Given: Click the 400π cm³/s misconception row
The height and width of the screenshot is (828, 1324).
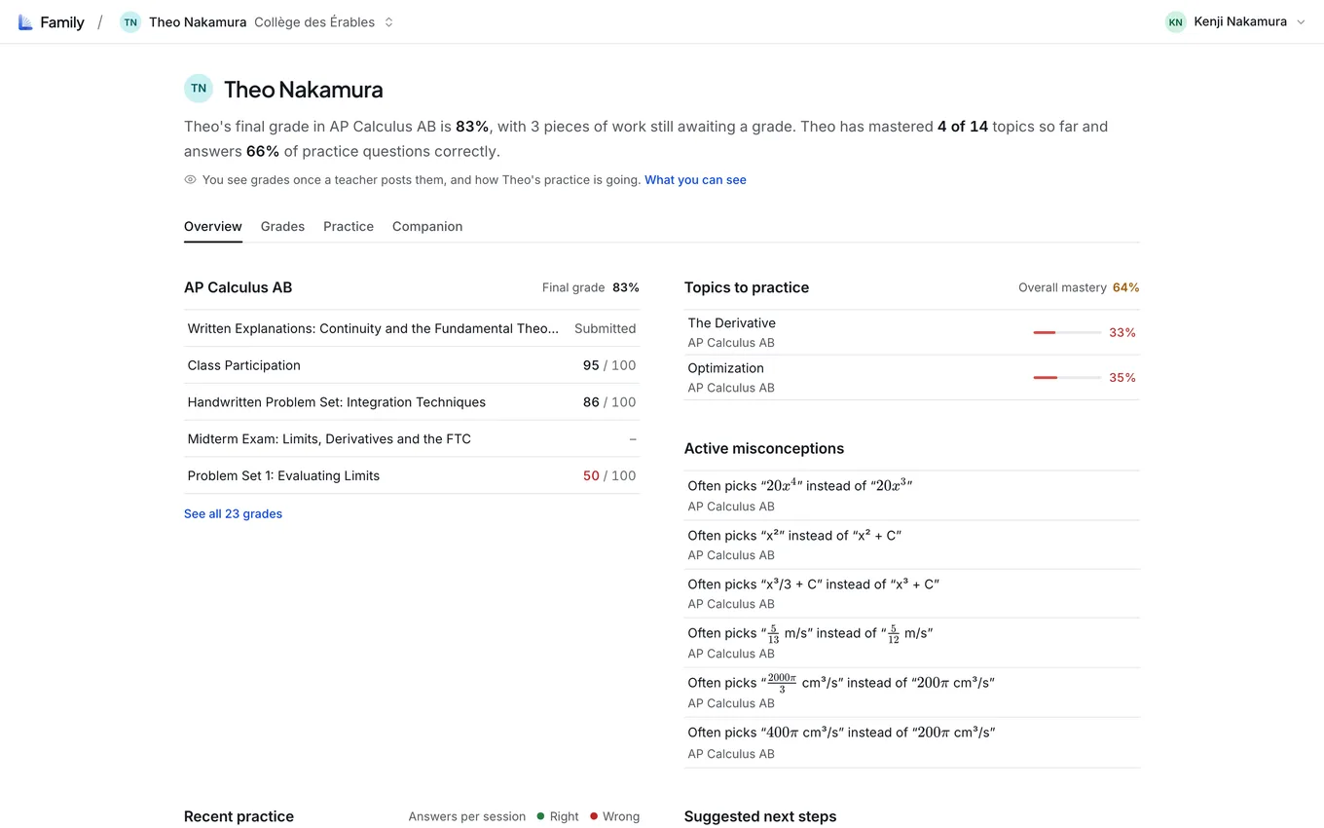Looking at the screenshot, I should coord(911,742).
